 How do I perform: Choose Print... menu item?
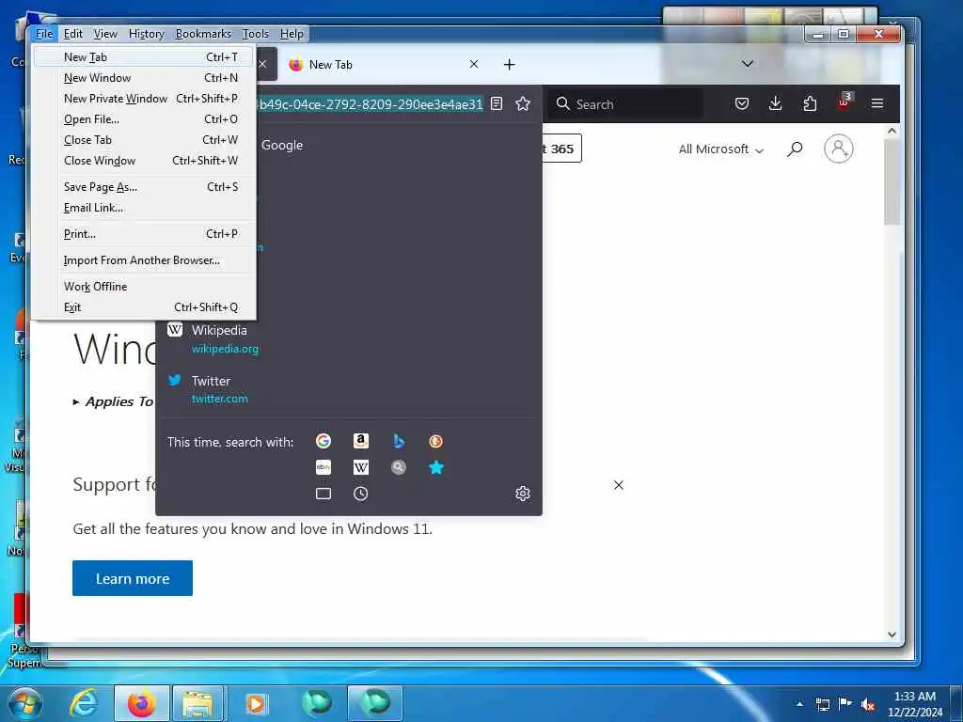(x=144, y=234)
